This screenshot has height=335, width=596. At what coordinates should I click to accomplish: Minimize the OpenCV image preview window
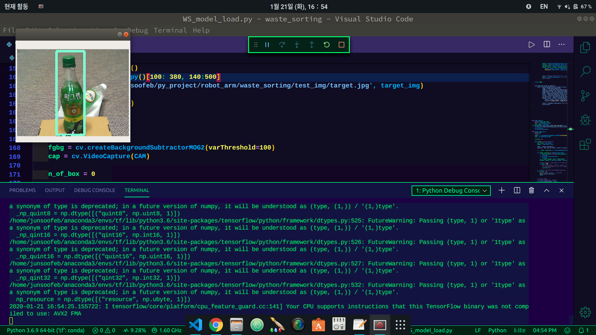click(x=120, y=34)
